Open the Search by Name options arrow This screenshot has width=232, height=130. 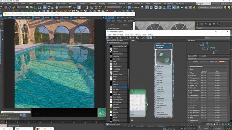coord(108,43)
